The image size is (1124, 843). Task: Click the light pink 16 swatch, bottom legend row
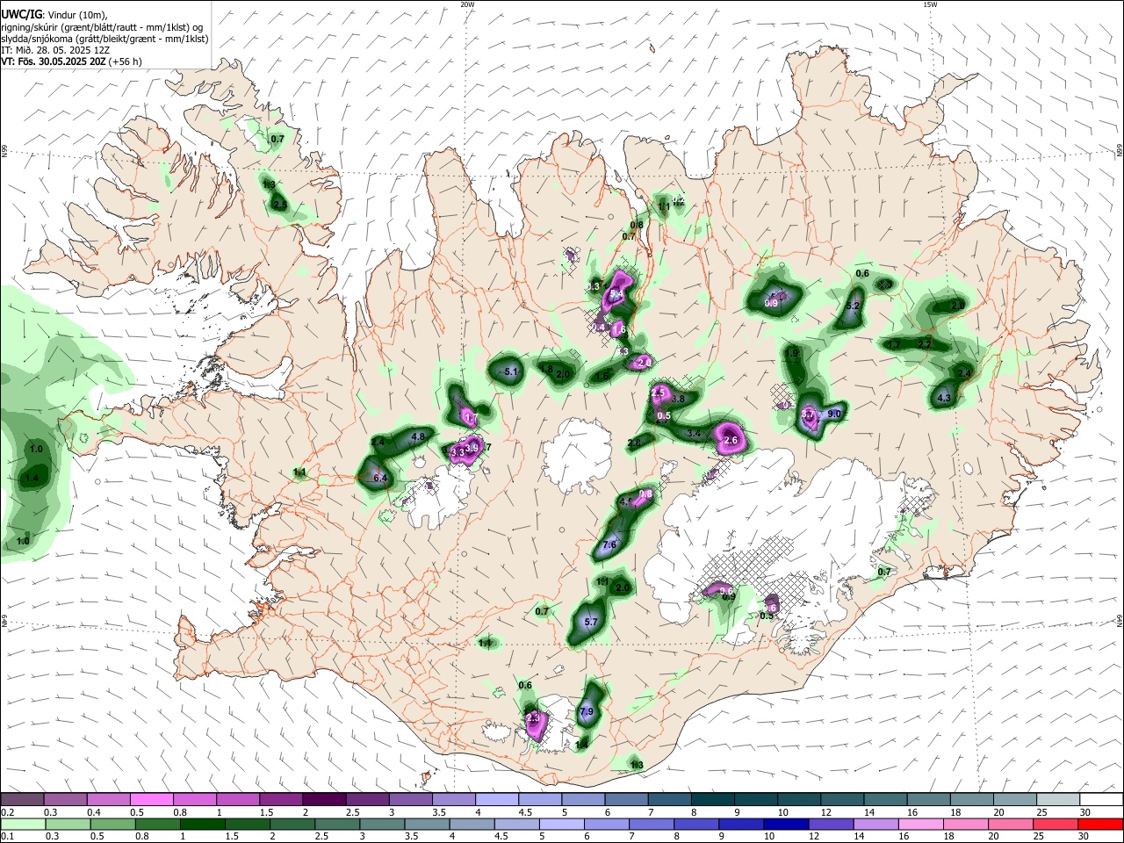coord(919,824)
